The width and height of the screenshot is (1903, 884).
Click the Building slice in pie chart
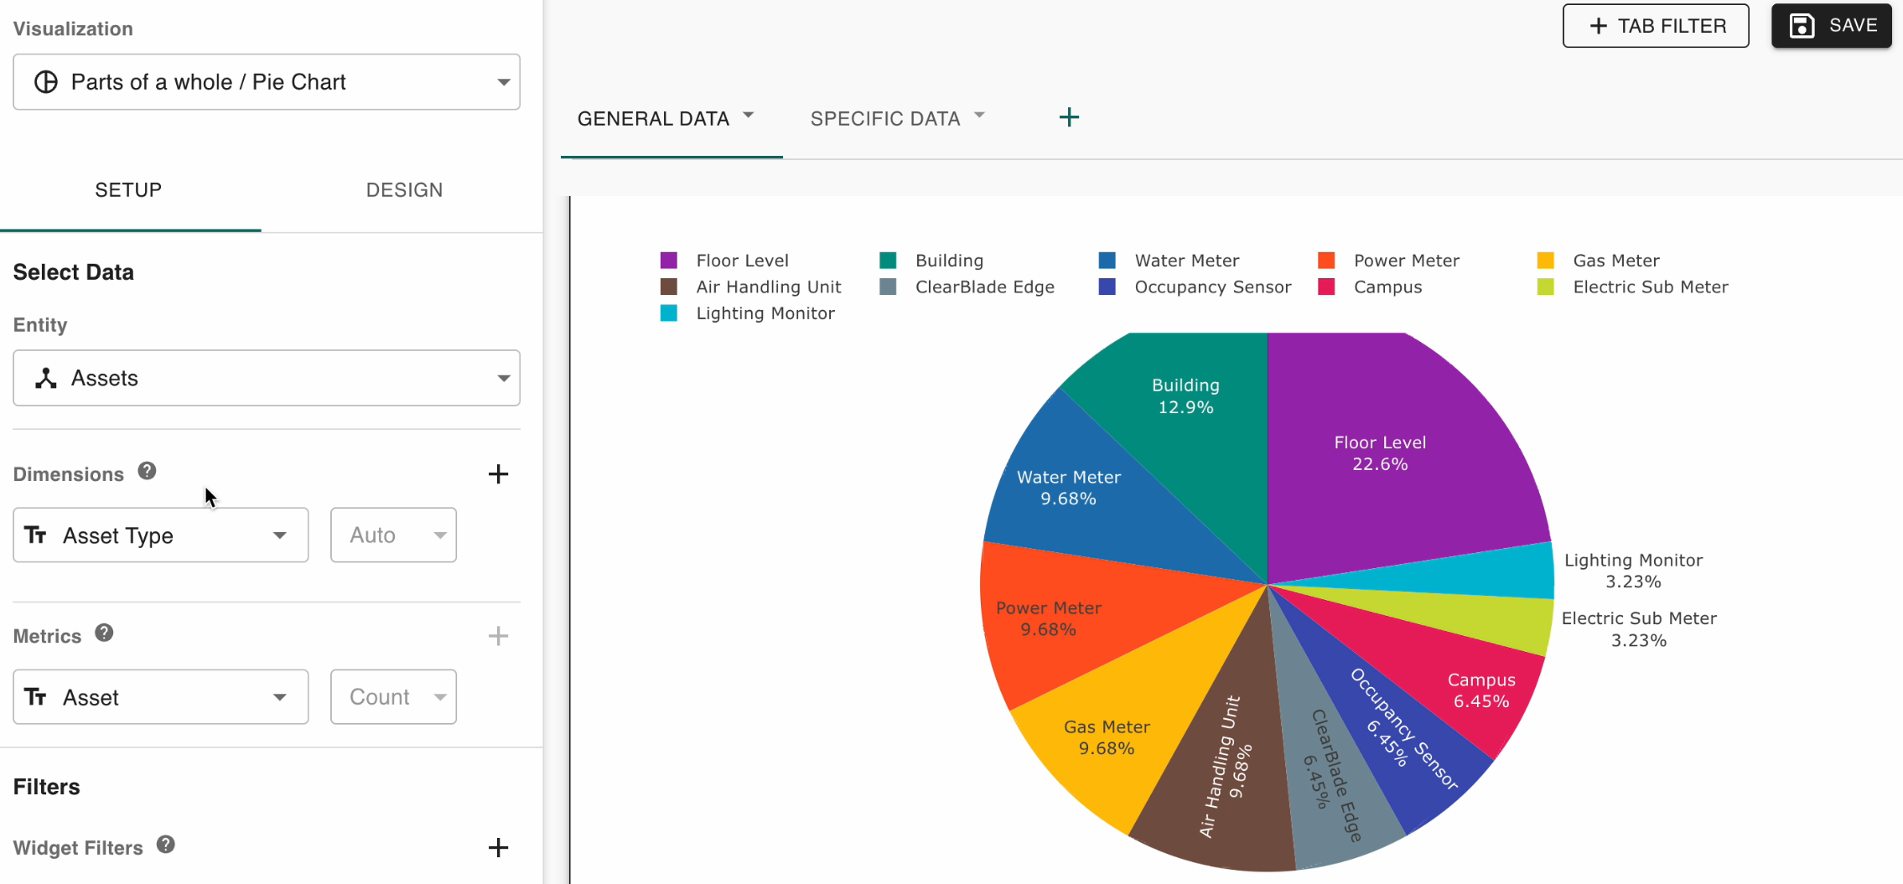click(1185, 419)
